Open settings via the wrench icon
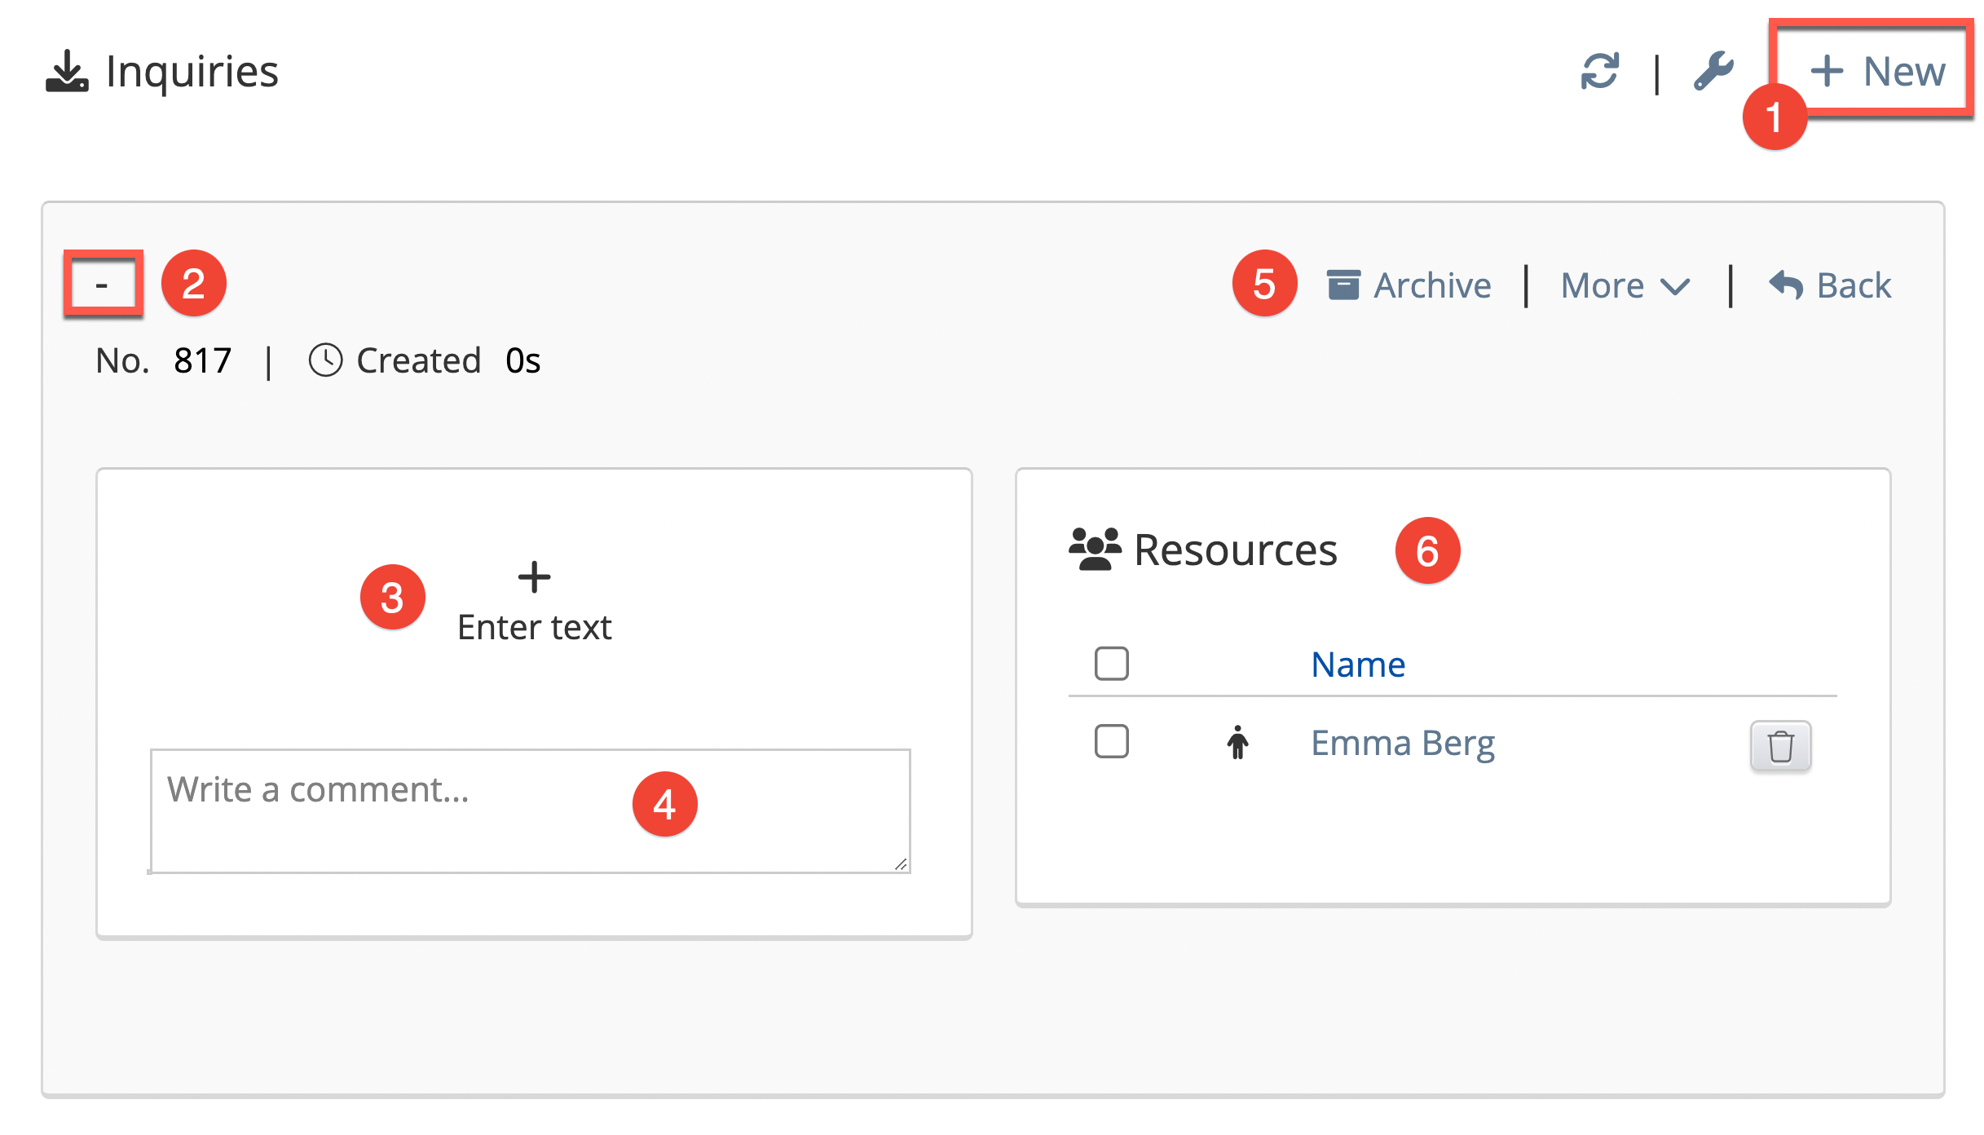This screenshot has width=1984, height=1135. coord(1713,71)
